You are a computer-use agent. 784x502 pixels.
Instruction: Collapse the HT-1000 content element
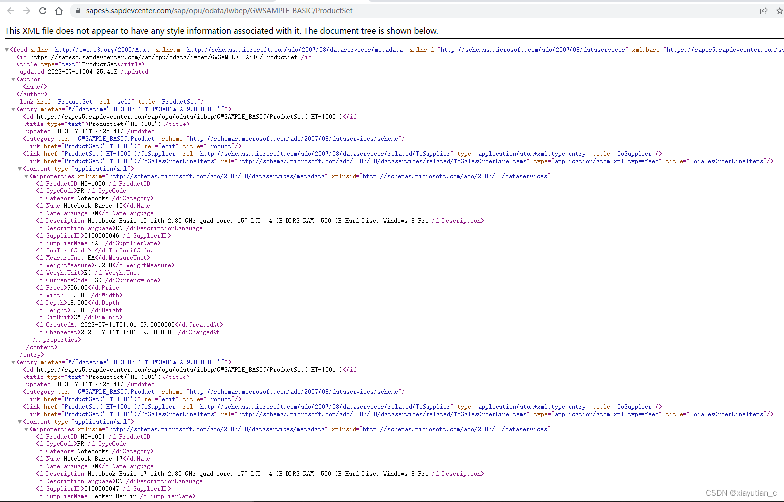coord(20,169)
